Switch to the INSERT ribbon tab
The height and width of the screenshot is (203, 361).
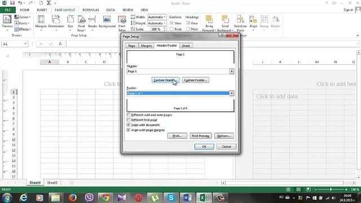coord(42,10)
